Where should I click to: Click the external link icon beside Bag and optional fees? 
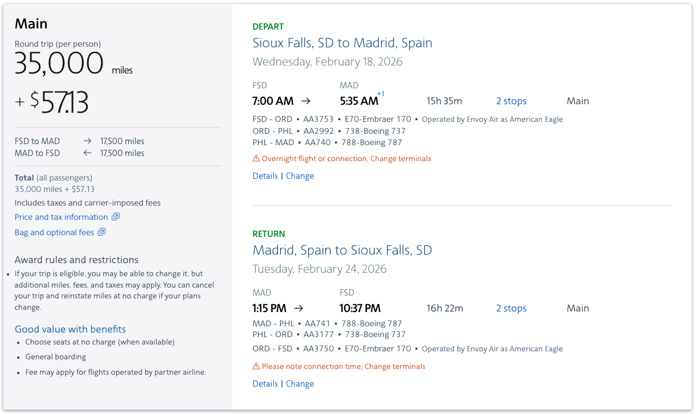pyautogui.click(x=101, y=232)
